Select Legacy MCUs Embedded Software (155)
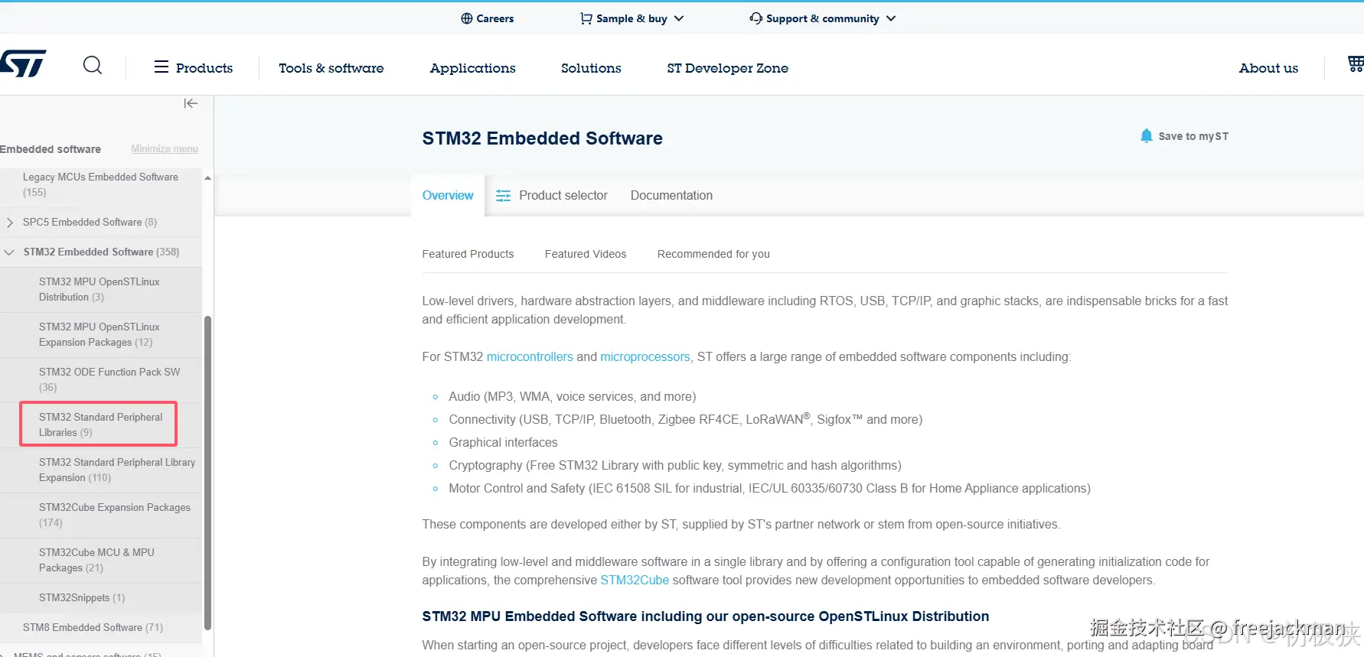The image size is (1364, 657). tap(101, 185)
